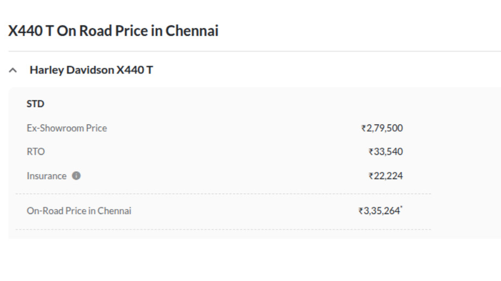Click the RTO label
501x281 pixels.
point(36,152)
